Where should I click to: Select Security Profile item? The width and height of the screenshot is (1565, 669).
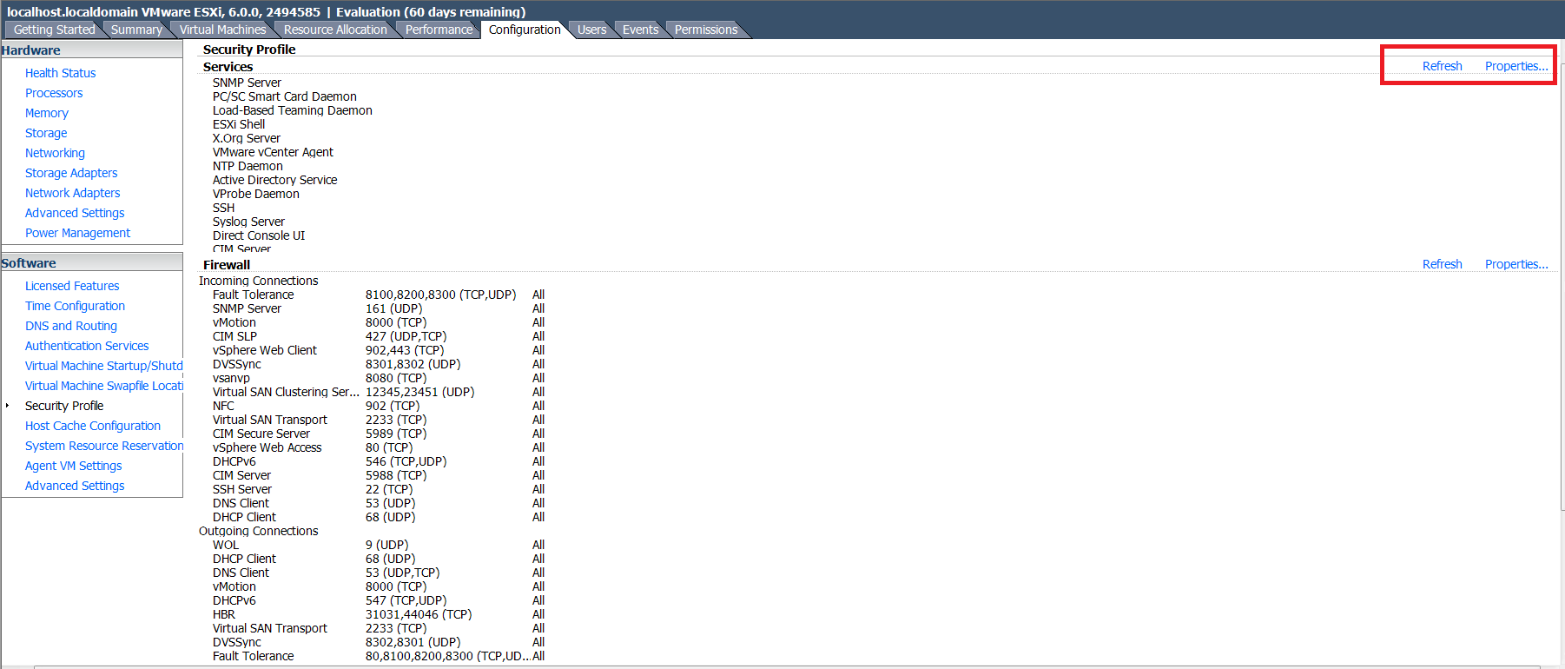click(x=63, y=406)
